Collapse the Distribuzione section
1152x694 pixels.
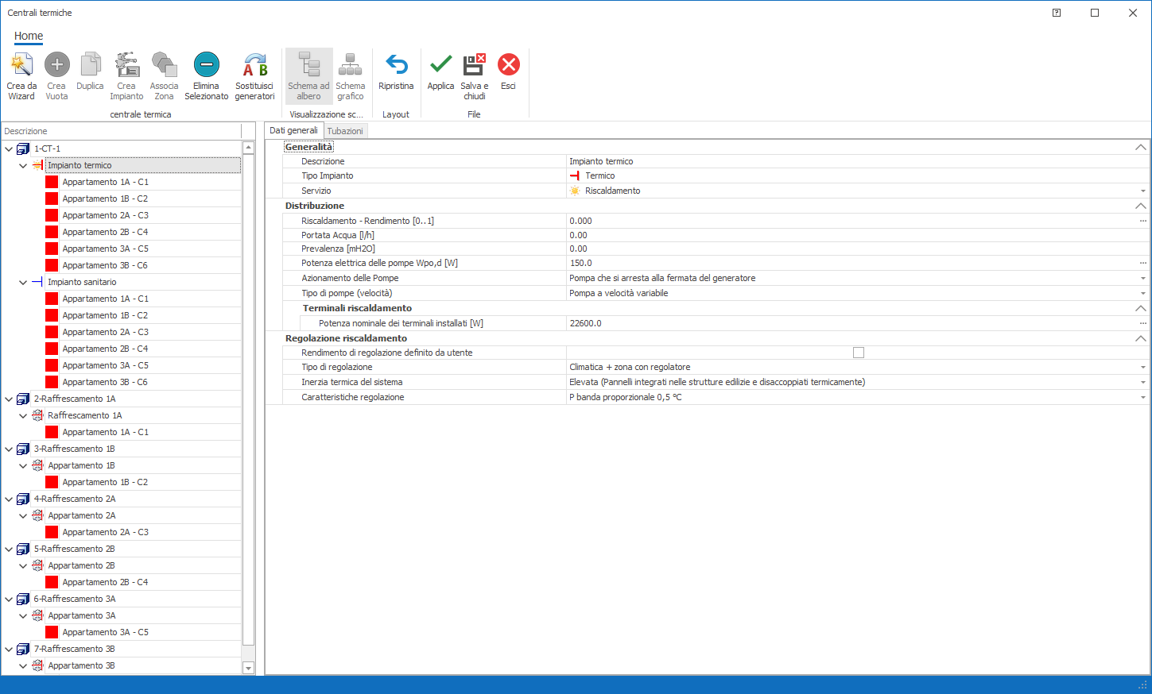point(1140,206)
